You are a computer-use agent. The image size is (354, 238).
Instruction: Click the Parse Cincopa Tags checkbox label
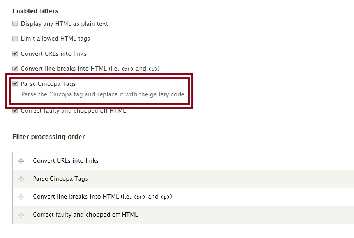click(x=48, y=84)
